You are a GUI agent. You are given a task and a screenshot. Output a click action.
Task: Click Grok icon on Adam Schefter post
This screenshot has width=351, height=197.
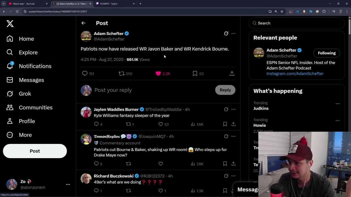click(x=226, y=33)
